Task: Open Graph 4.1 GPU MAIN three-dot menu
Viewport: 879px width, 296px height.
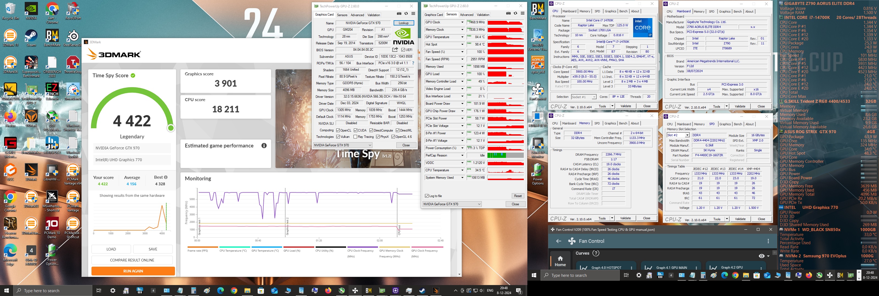Action: (696, 268)
